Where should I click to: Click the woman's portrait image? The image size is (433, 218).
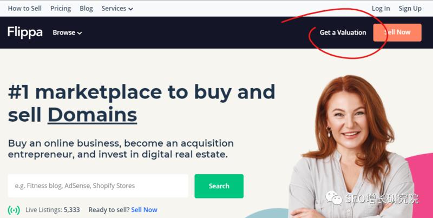coord(351,146)
